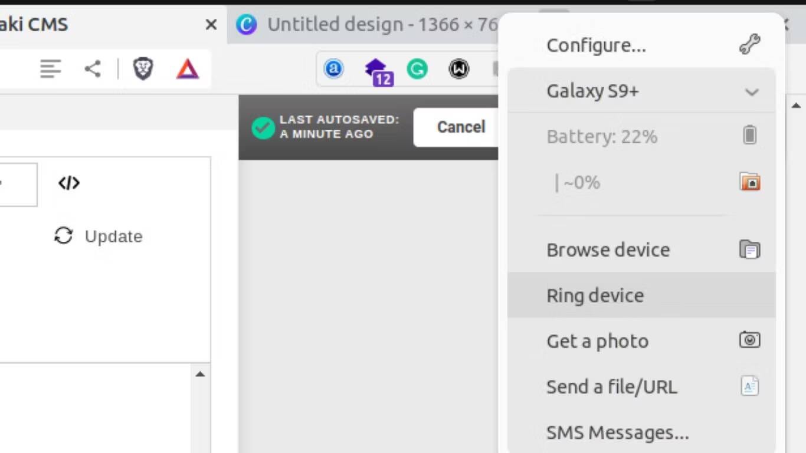806x453 pixels.
Task: Toggle reader mode lines icon
Action: click(51, 69)
